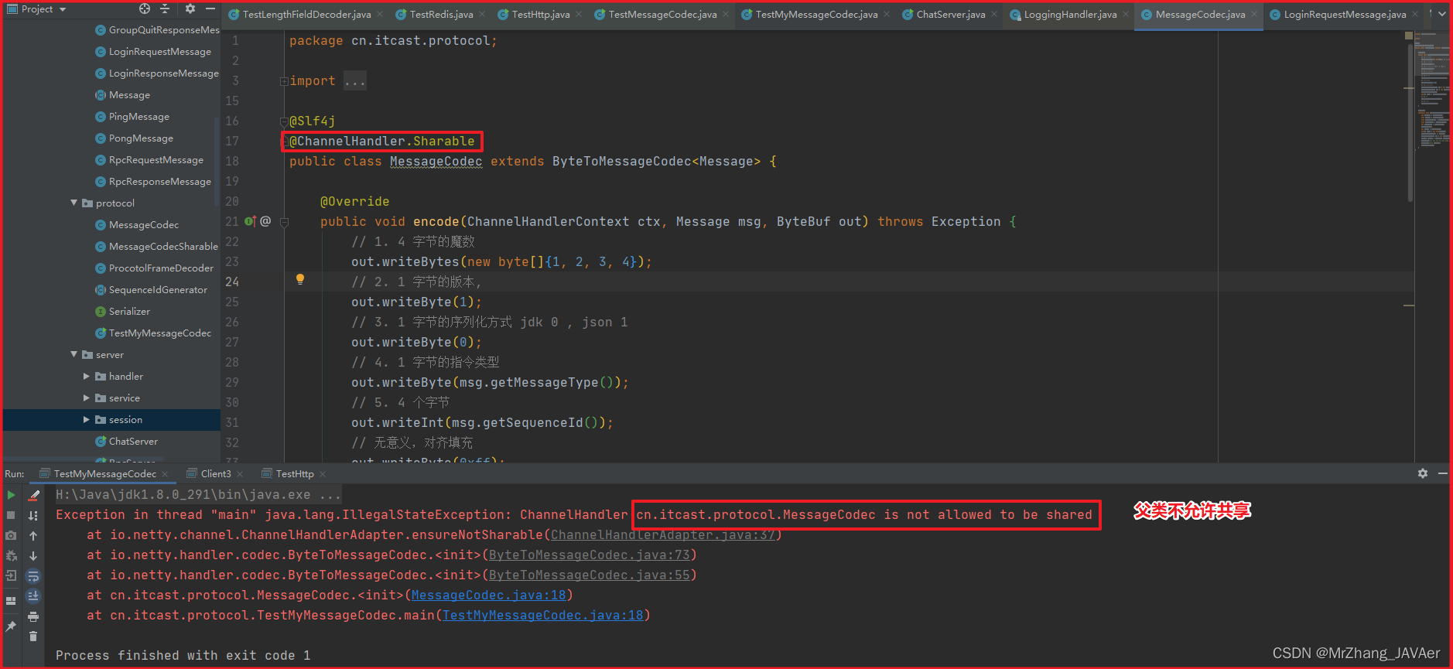Expand the handler folder
The image size is (1453, 669).
click(x=87, y=376)
